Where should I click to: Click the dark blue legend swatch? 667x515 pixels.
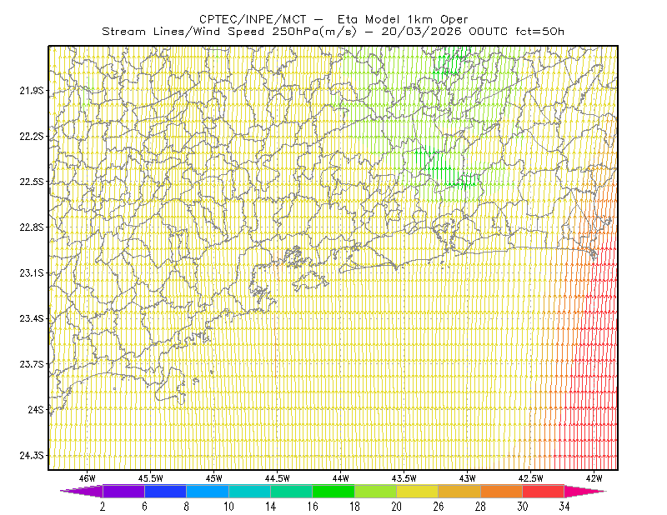pos(165,491)
